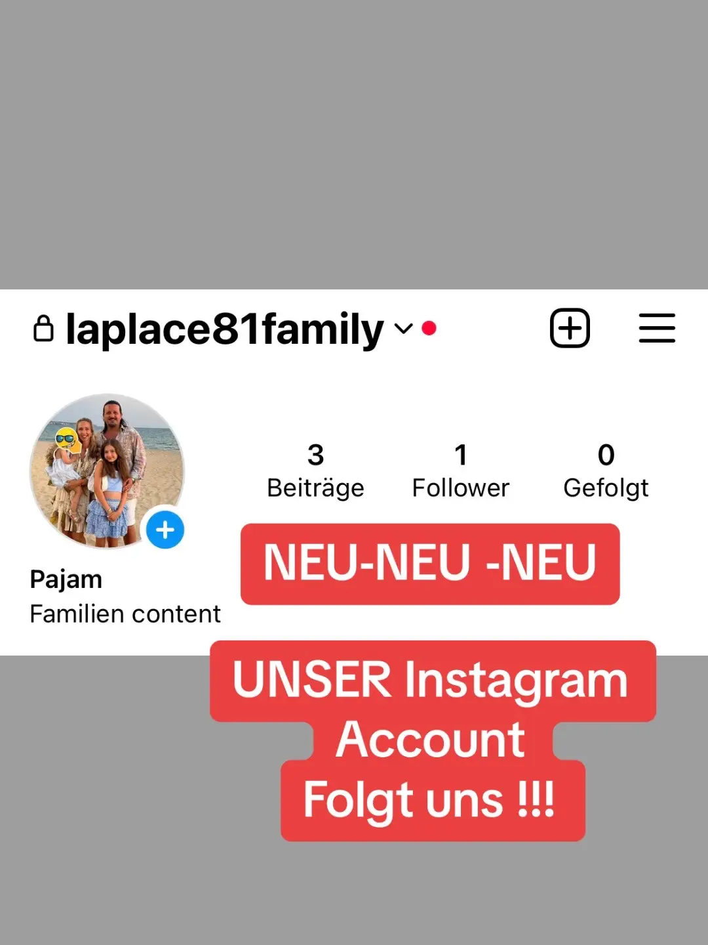Select the red Account text label

[x=432, y=740]
